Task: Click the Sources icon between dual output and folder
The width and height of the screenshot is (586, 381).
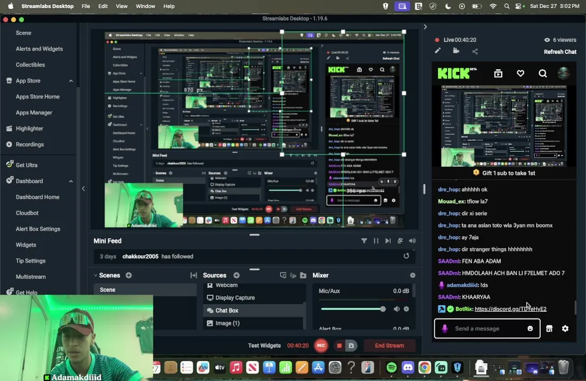Action: click(x=293, y=275)
